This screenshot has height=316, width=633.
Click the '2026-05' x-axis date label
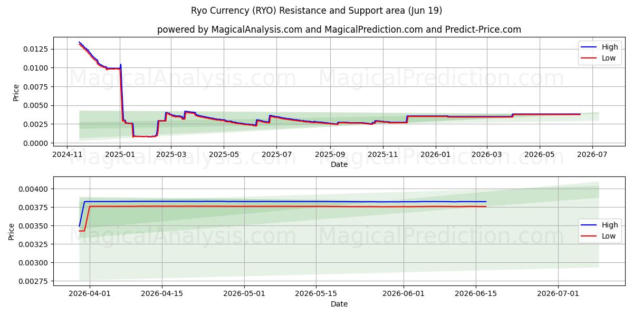pyautogui.click(x=540, y=155)
